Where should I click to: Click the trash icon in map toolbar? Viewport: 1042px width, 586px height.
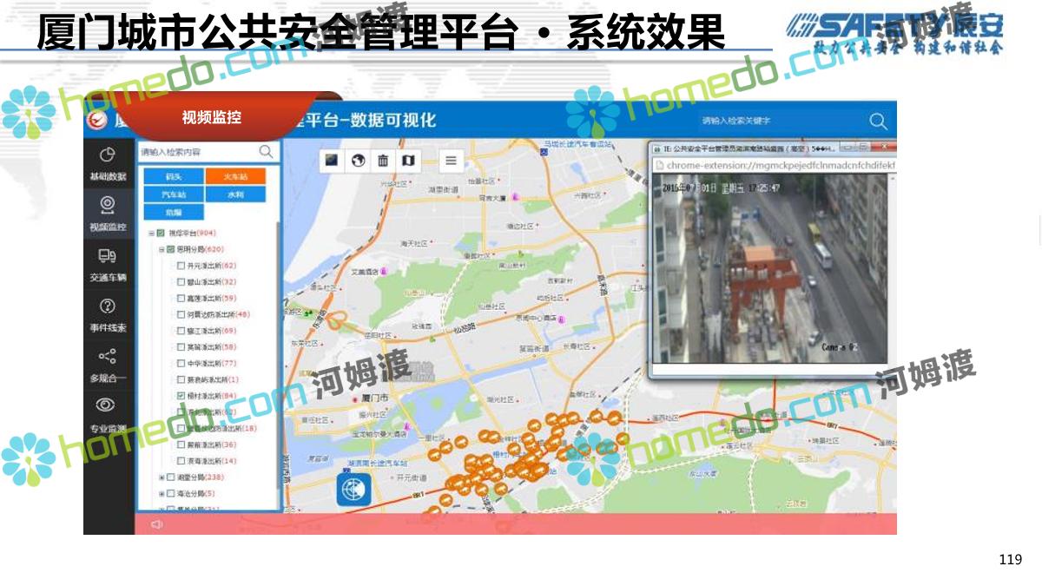382,161
